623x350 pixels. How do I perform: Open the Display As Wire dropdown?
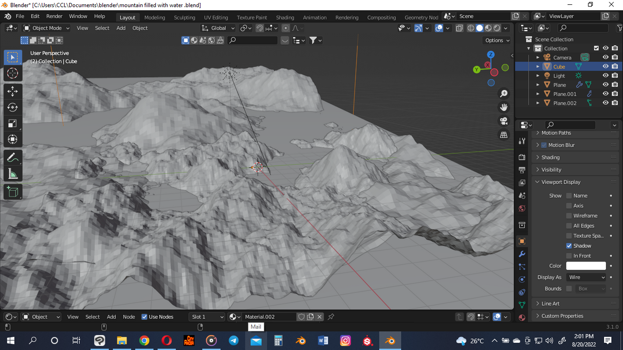[586, 277]
